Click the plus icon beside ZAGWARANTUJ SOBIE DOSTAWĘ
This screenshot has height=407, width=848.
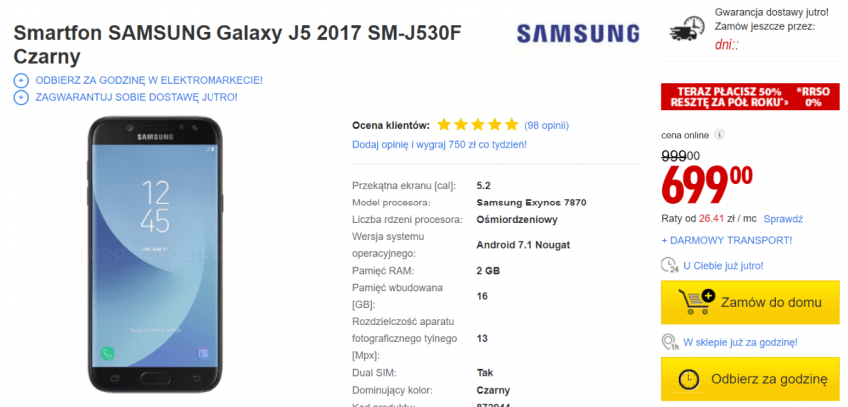(x=21, y=98)
